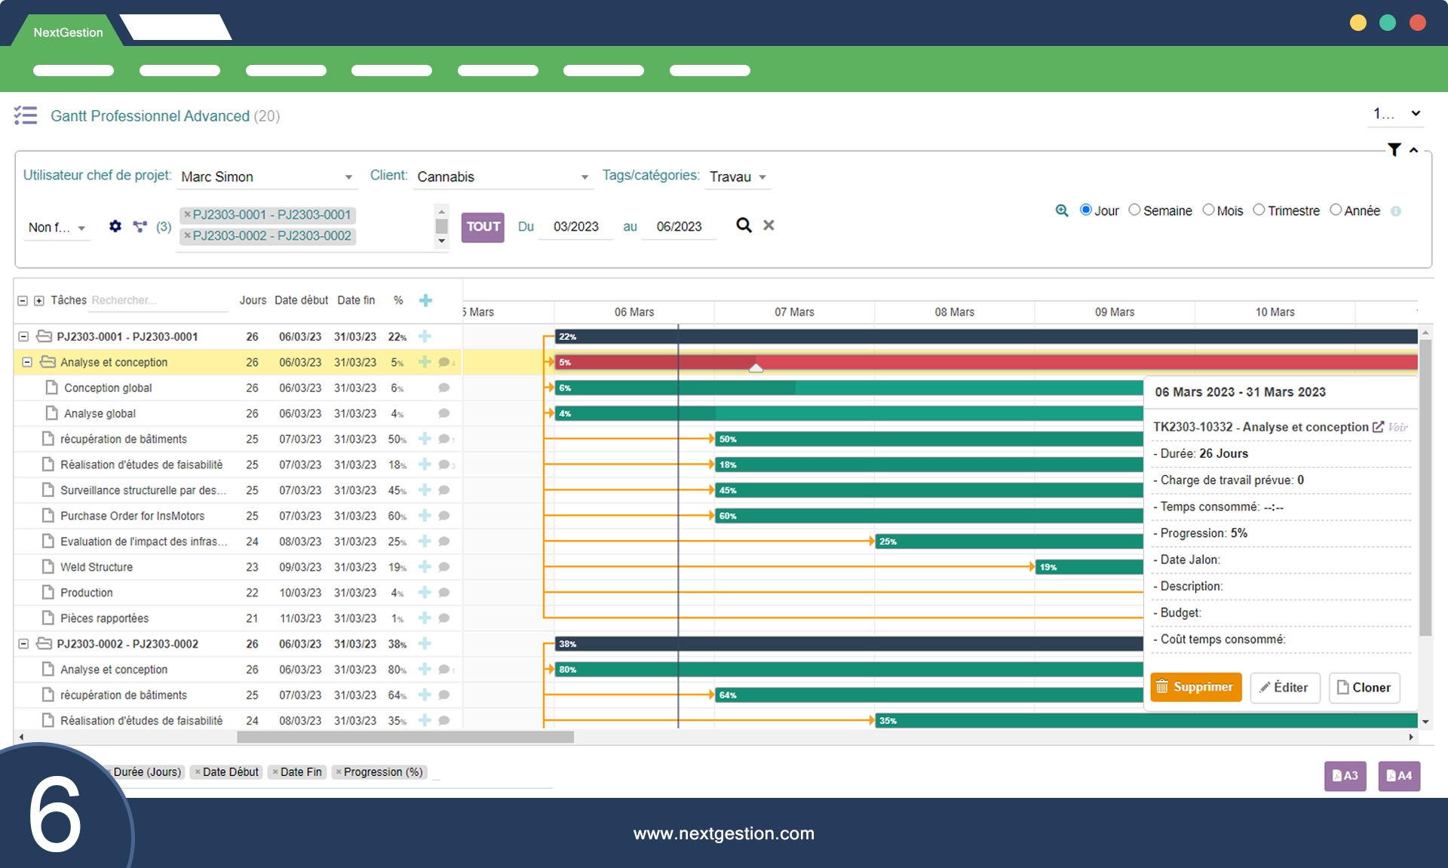Click the funnel filter icon

point(1394,150)
